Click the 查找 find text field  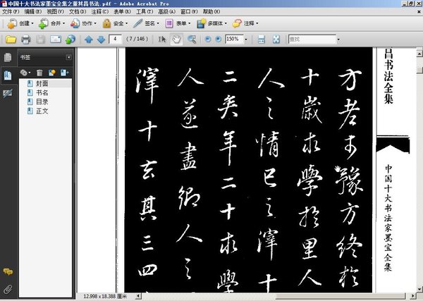point(312,39)
